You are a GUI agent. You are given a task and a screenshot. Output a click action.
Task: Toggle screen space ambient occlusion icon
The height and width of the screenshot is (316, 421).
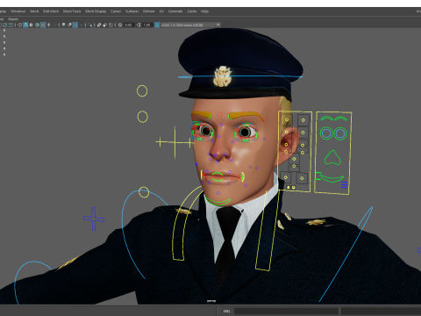63,25
